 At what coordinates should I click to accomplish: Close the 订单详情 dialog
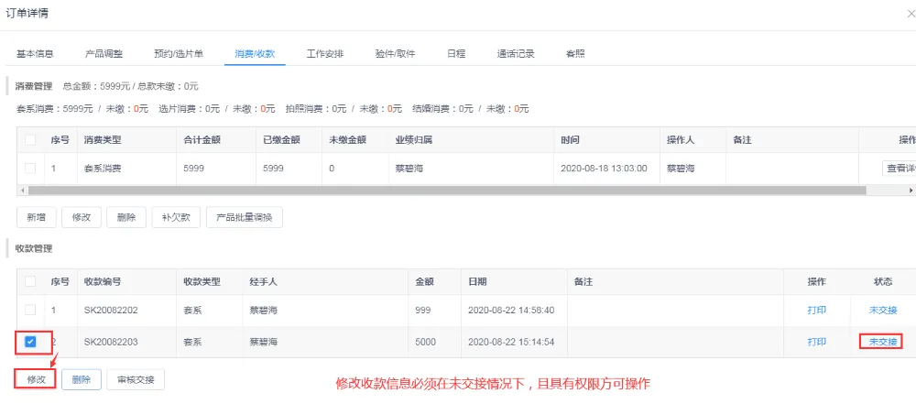(x=910, y=14)
